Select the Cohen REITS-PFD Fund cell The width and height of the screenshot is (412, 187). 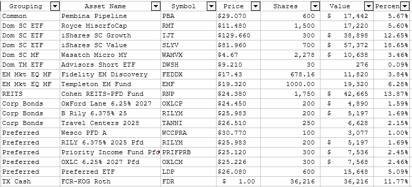pos(111,94)
